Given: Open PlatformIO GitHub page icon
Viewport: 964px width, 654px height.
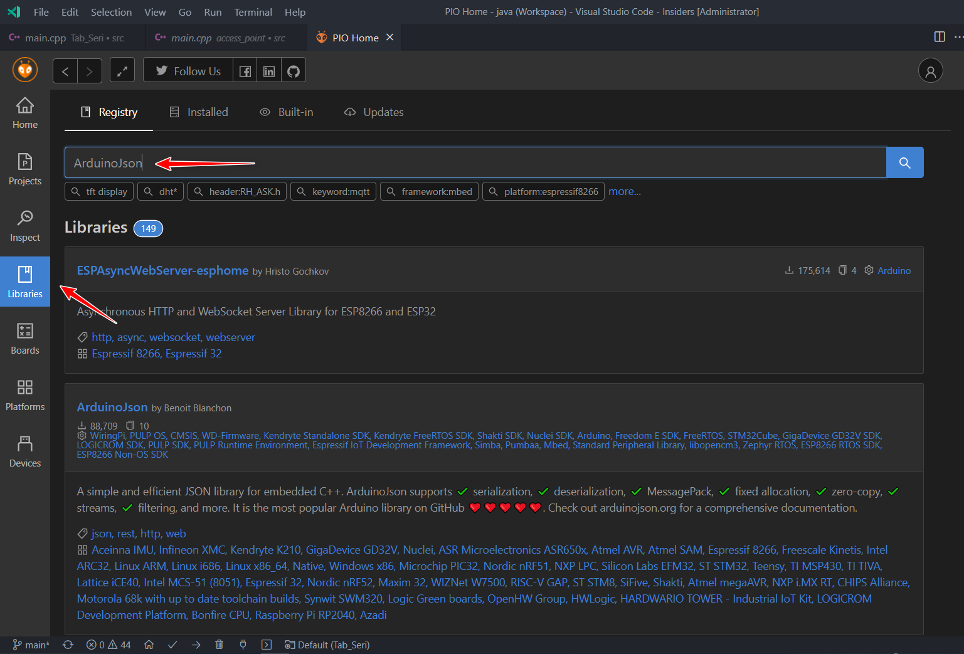Looking at the screenshot, I should pyautogui.click(x=294, y=71).
